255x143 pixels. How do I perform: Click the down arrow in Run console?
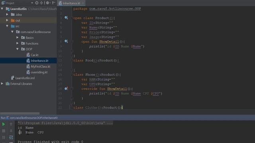[x=11, y=131]
